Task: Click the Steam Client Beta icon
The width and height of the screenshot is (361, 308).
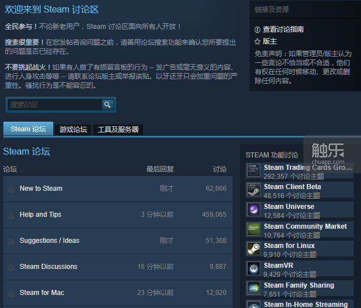Action: tap(253, 190)
